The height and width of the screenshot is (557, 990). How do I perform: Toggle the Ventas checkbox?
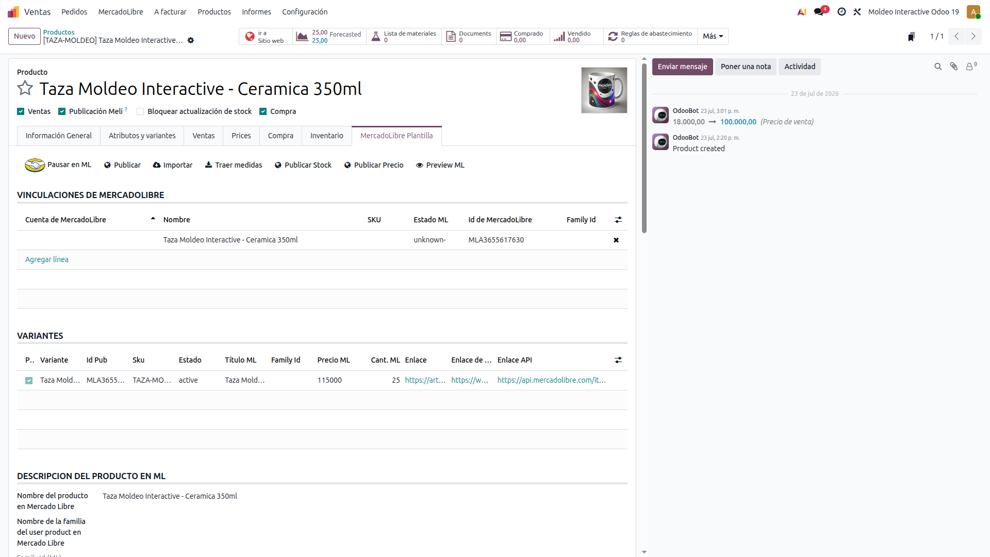click(x=21, y=111)
